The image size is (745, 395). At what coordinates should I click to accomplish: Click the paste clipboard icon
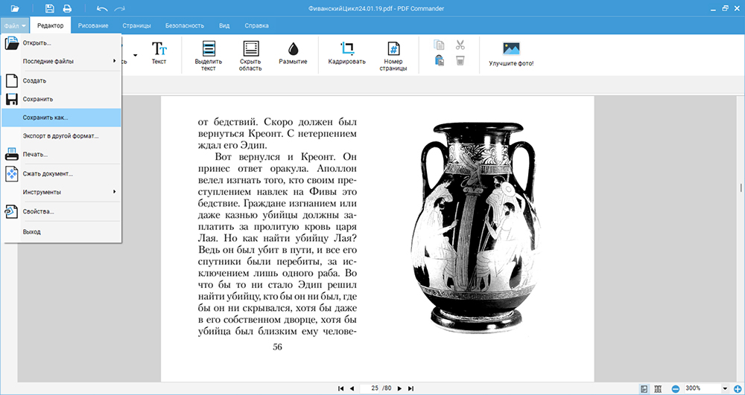(x=440, y=61)
